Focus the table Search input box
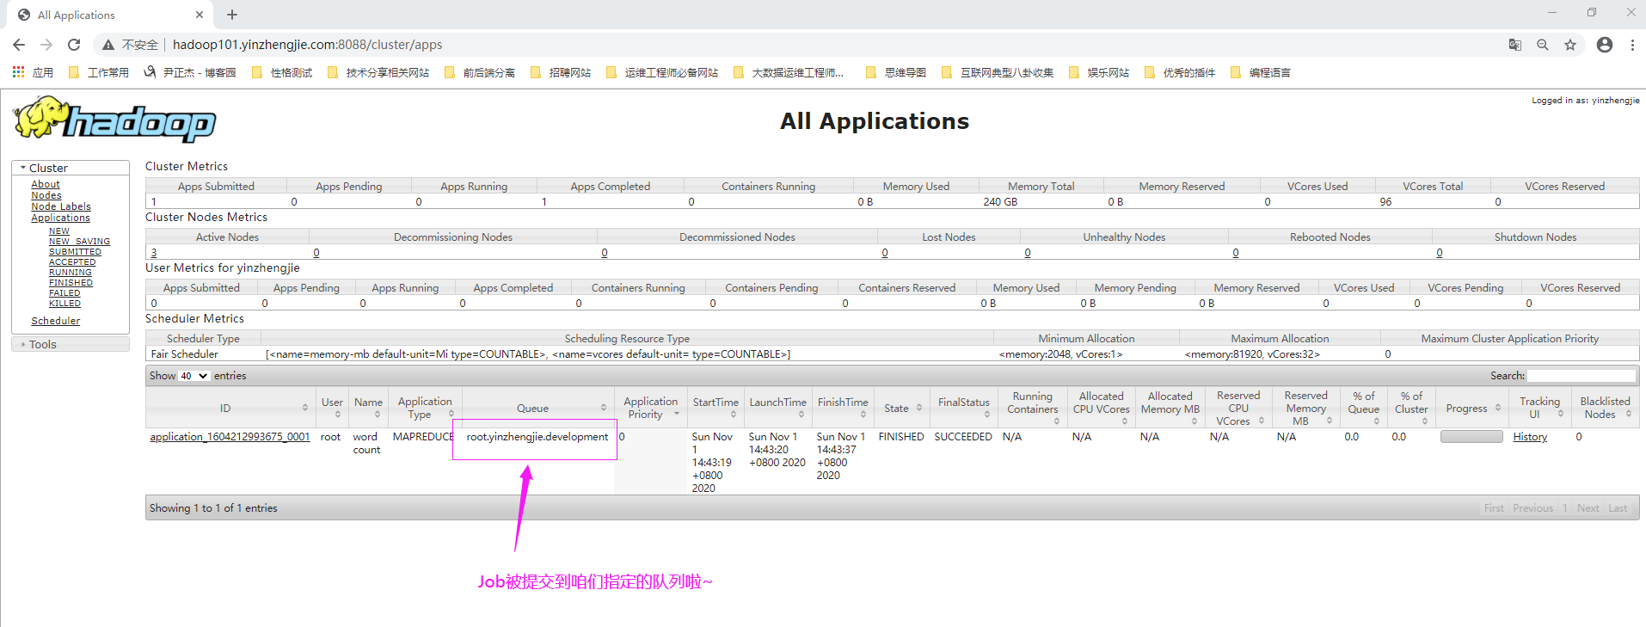The image size is (1646, 627). click(1582, 376)
